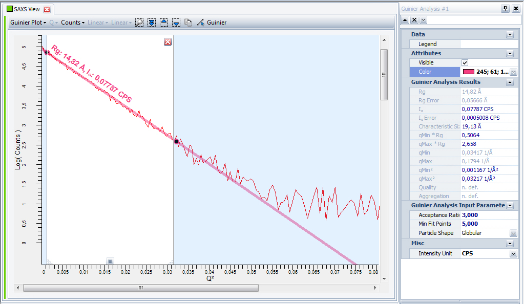Toggle the Visible checkbox
This screenshot has width=524, height=304.
[465, 62]
